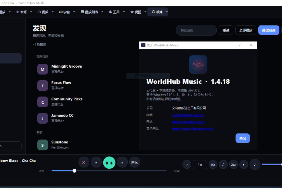The width and height of the screenshot is (282, 188).
Task: Click the WorldHub Music app logo
Action: pos(198,64)
